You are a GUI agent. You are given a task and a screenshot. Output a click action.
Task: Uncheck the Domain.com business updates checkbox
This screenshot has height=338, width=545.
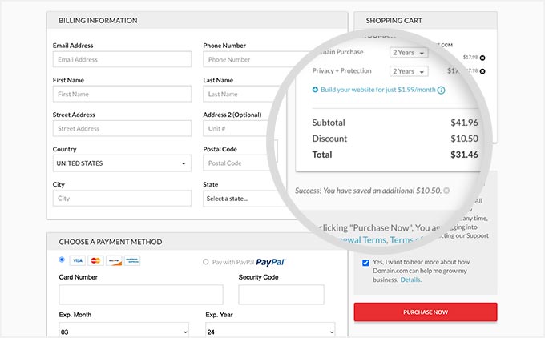pyautogui.click(x=365, y=262)
